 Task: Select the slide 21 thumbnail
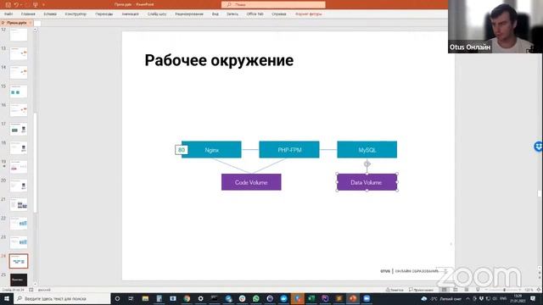(x=19, y=205)
